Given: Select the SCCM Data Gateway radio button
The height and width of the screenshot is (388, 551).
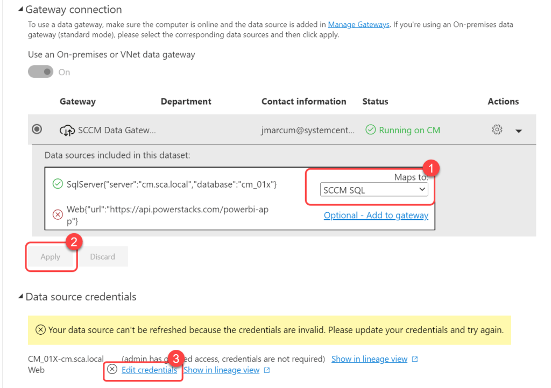Looking at the screenshot, I should click(37, 130).
